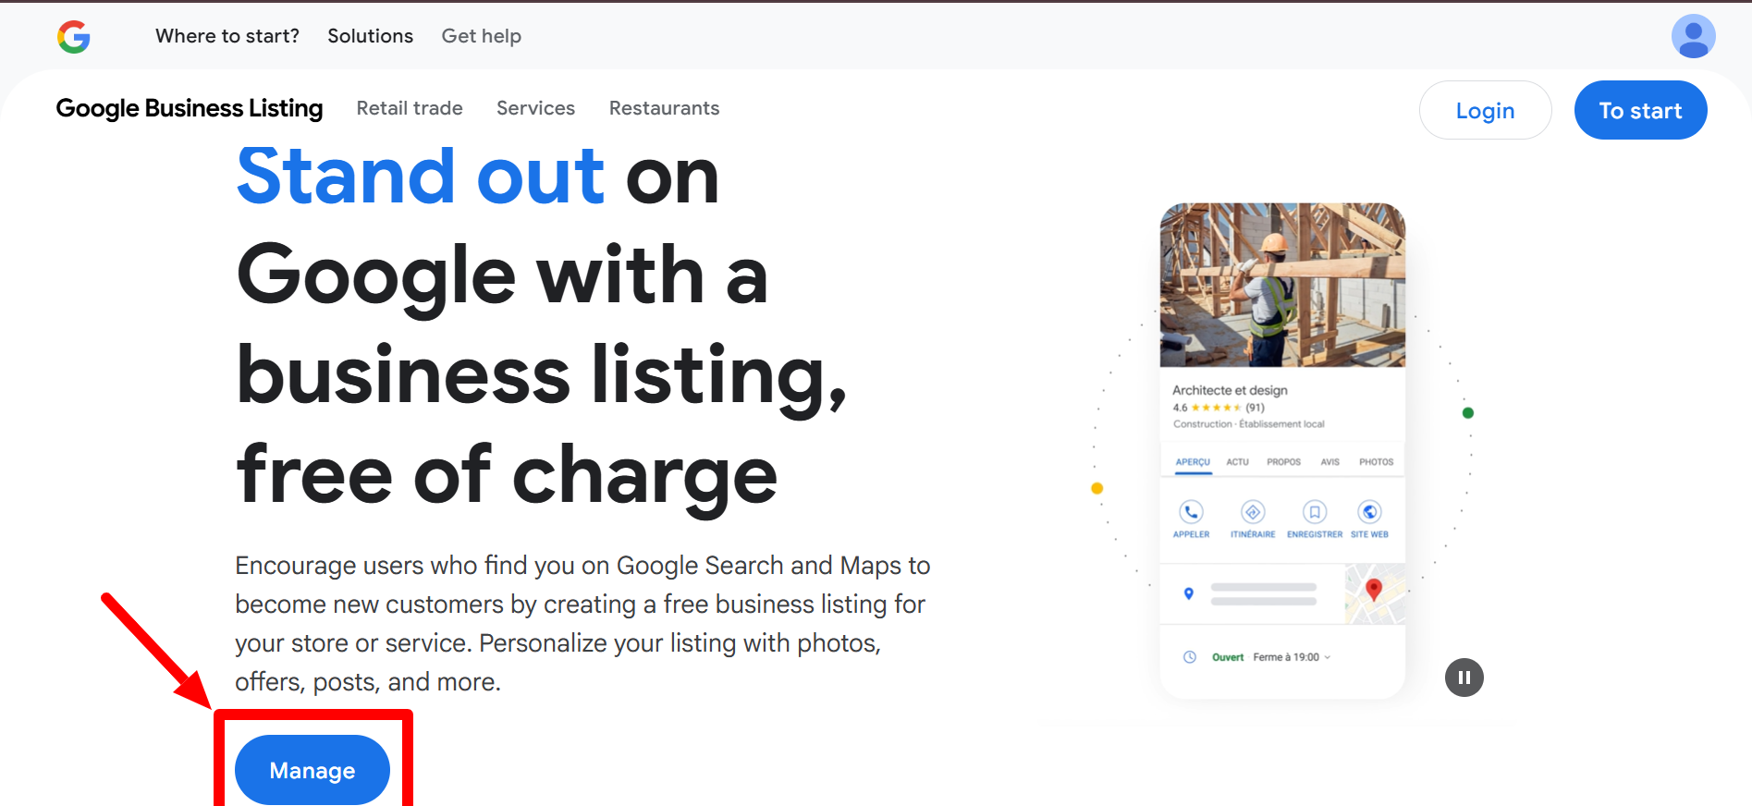Select the Photos tab in mockup
Screen dimensions: 1752x806
tap(1376, 462)
